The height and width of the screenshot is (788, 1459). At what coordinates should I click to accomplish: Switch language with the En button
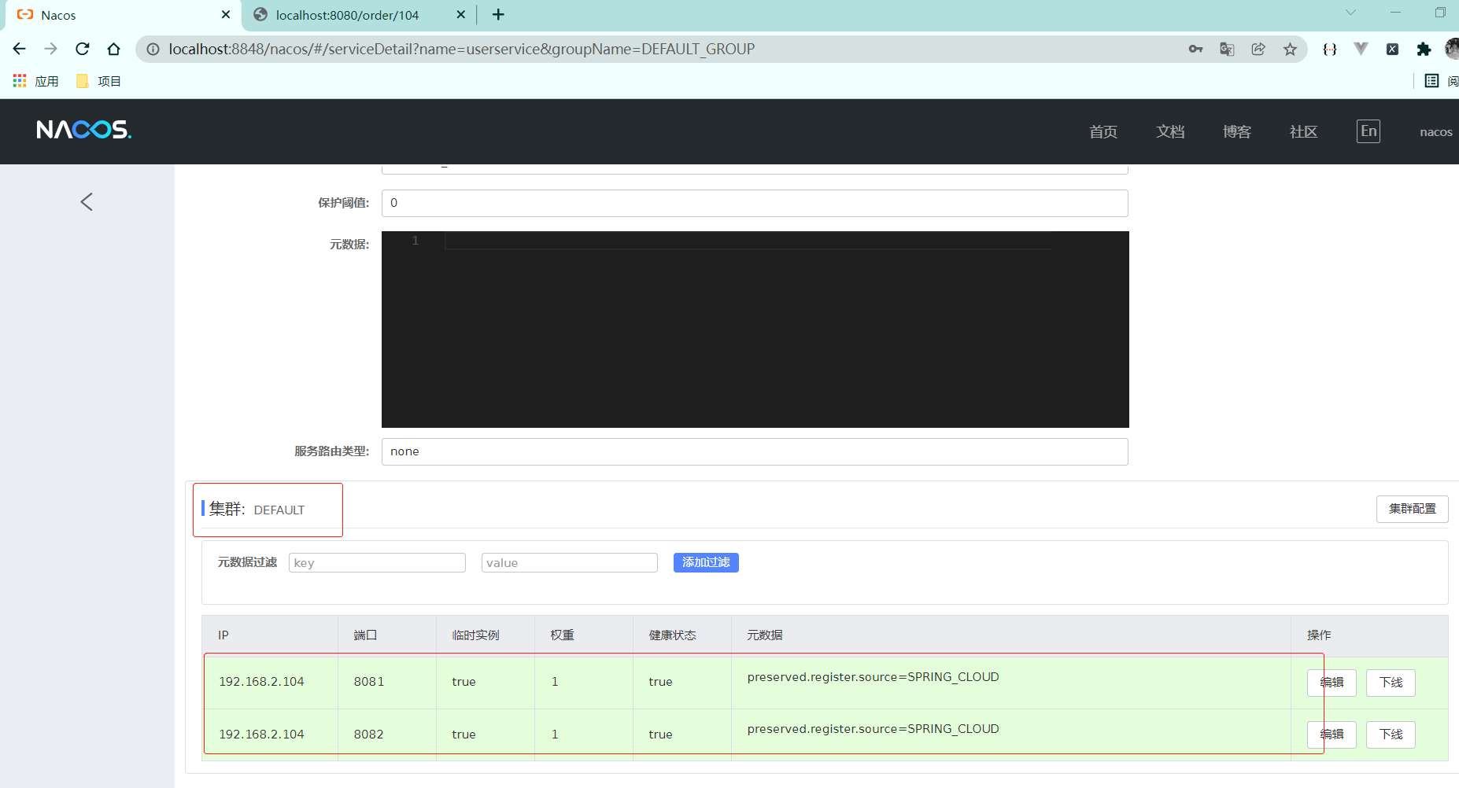[x=1369, y=131]
